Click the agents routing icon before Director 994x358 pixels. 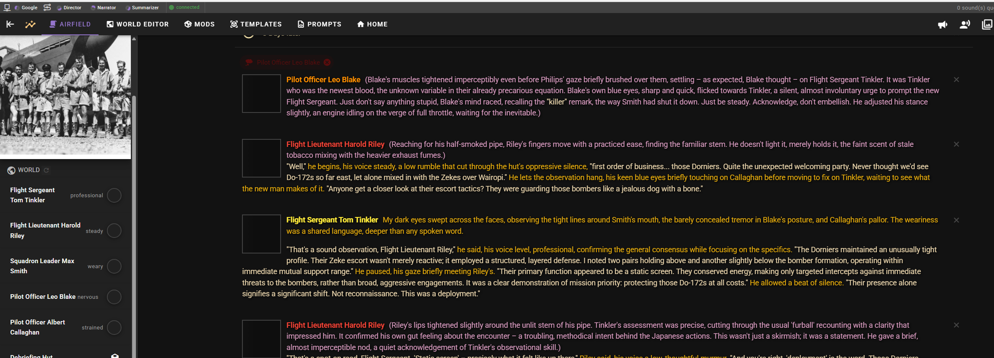point(47,7)
